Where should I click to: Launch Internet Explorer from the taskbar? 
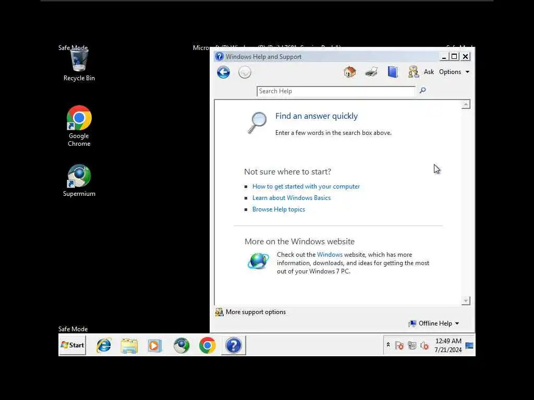[x=104, y=346]
